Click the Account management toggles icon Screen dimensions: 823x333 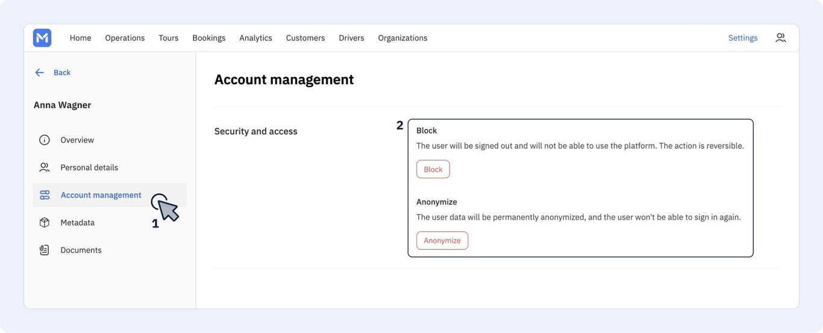tap(45, 195)
